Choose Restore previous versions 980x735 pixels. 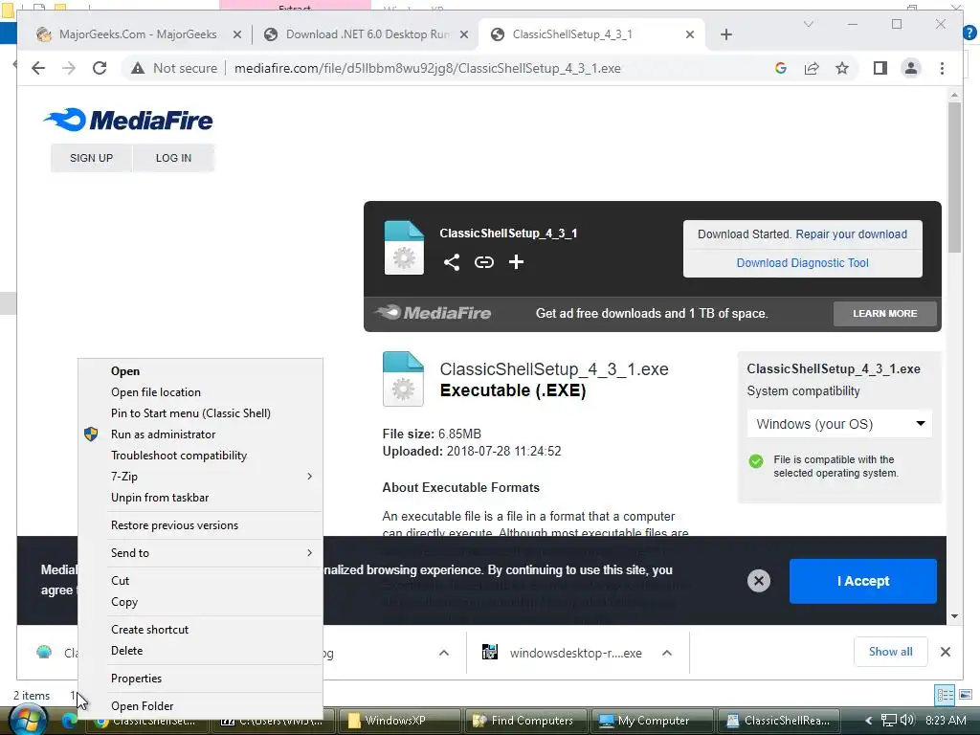[x=200, y=525]
